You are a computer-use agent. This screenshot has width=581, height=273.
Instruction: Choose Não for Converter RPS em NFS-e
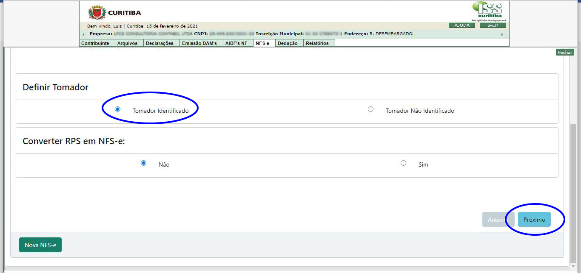coord(143,163)
